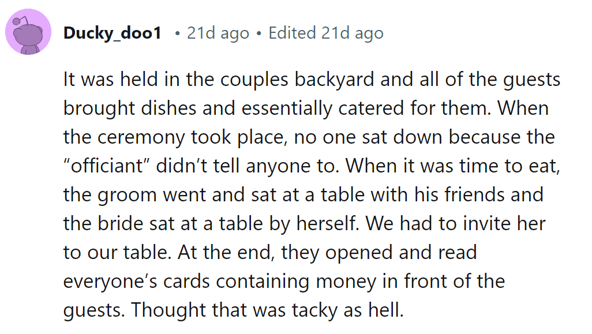
Task: Click the word 'friends' in the comment
Action: coord(475,195)
